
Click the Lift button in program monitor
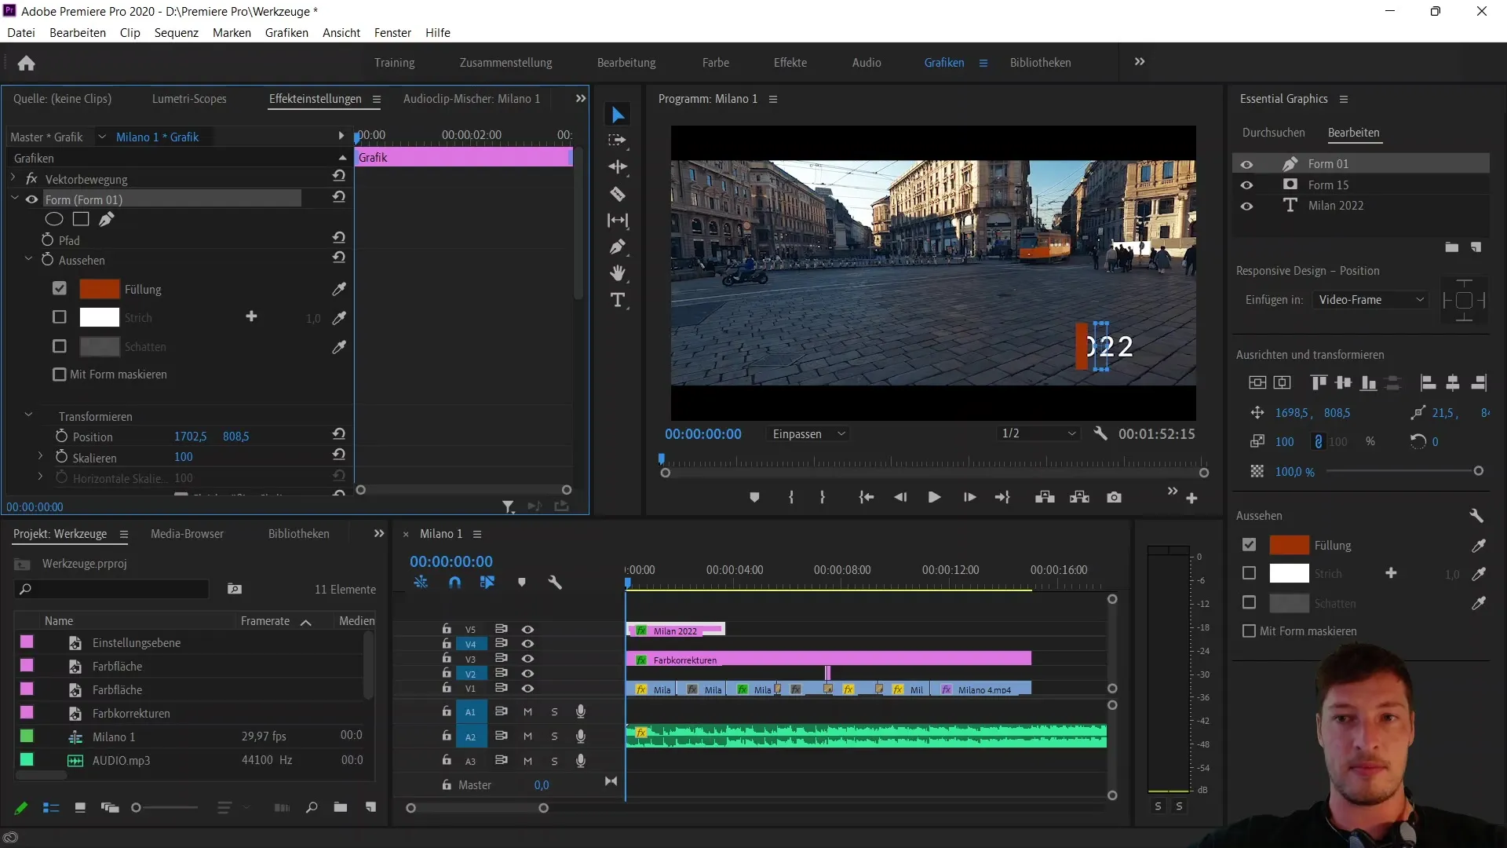pyautogui.click(x=1045, y=497)
